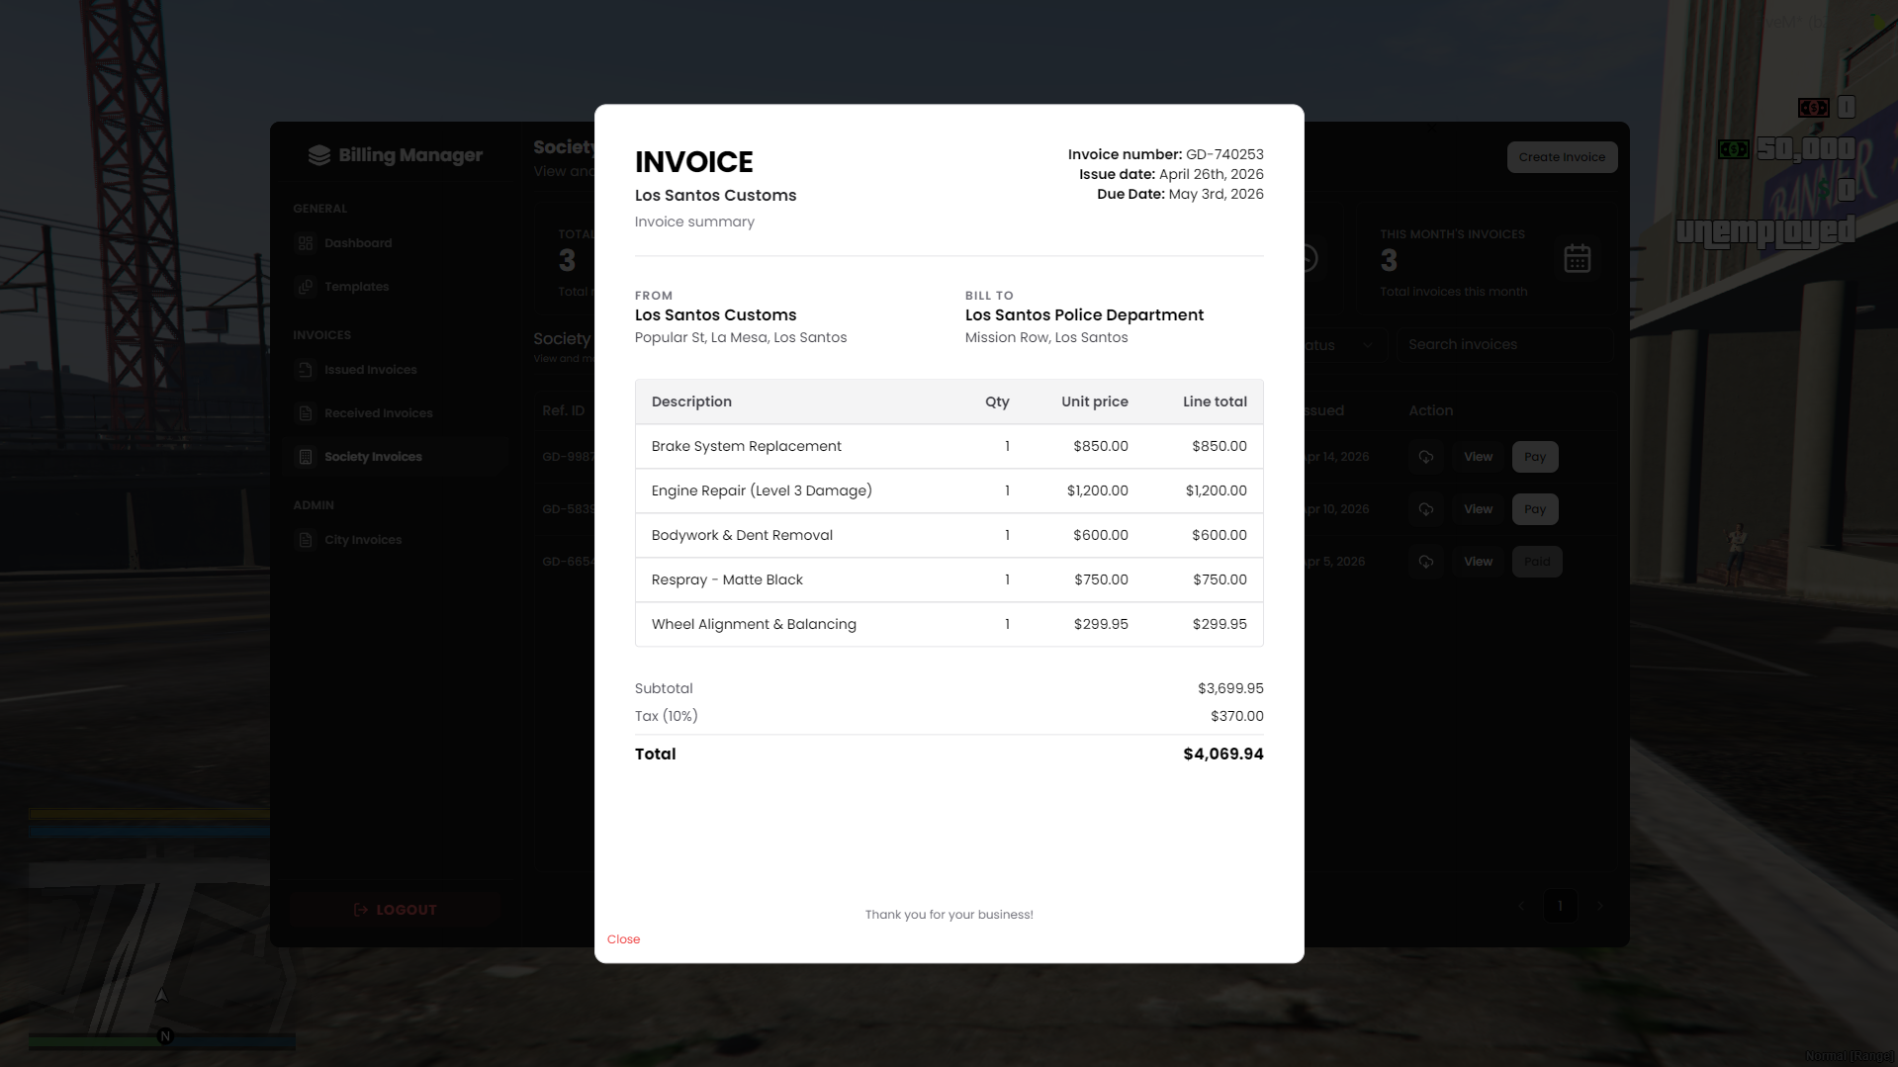1898x1067 pixels.
Task: Click the Subtotal amount $3,699.95
Action: click(1230, 688)
